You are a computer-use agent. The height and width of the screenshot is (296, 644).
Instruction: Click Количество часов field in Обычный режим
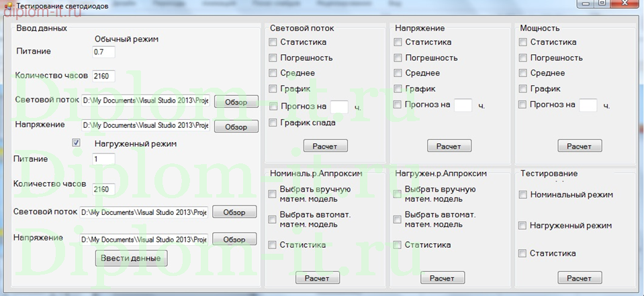[103, 76]
